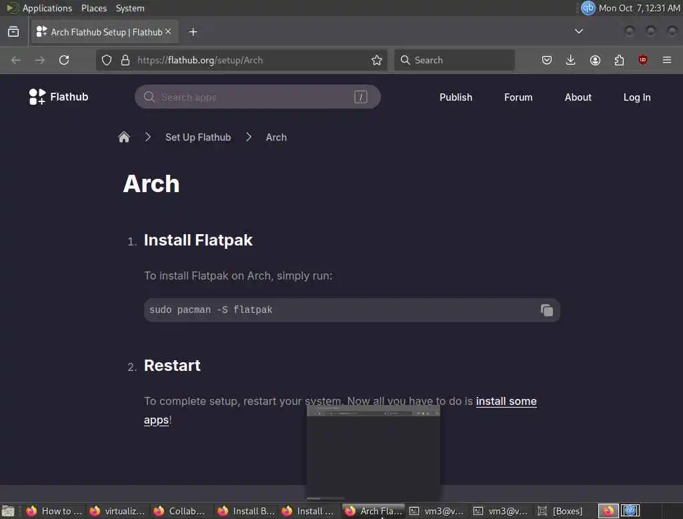Click the Firefox forward arrow
The image size is (683, 519).
tap(39, 60)
